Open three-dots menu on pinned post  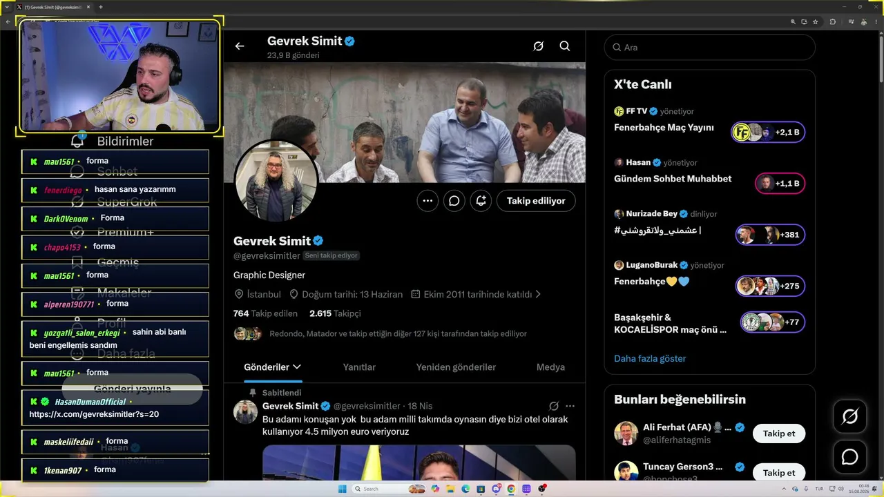(x=570, y=406)
